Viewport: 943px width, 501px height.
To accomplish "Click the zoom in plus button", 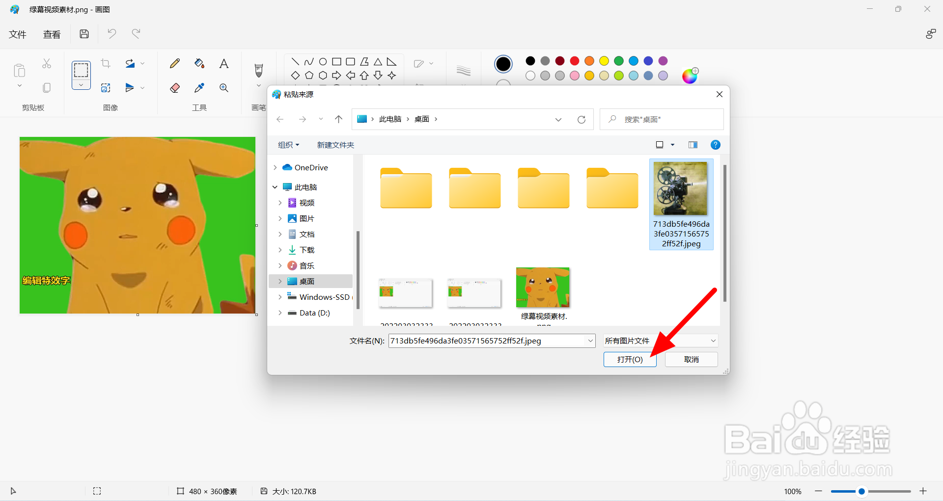I will pos(923,491).
